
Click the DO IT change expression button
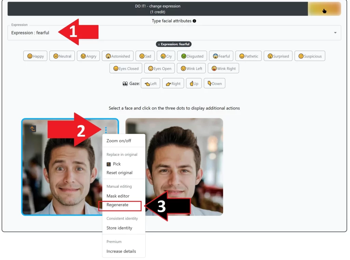[157, 8]
